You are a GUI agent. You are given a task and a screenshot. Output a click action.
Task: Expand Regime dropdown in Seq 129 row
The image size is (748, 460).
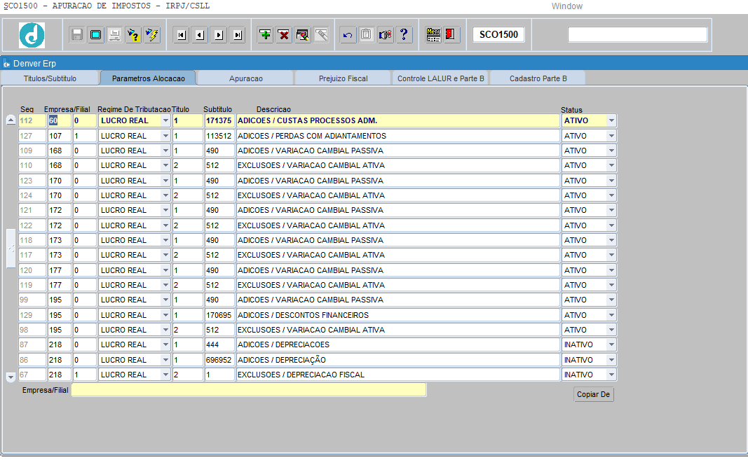pos(165,315)
